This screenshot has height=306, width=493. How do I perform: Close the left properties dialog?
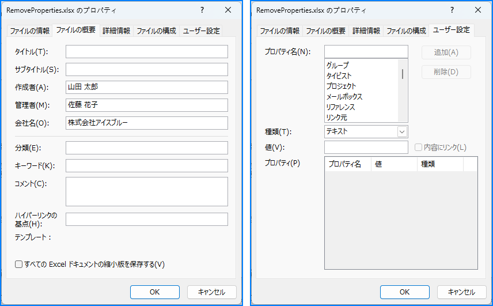(228, 10)
